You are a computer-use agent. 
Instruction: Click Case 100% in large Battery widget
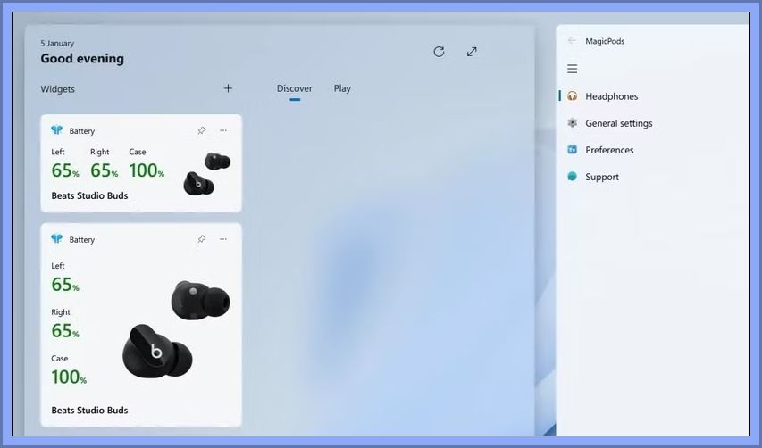click(69, 369)
